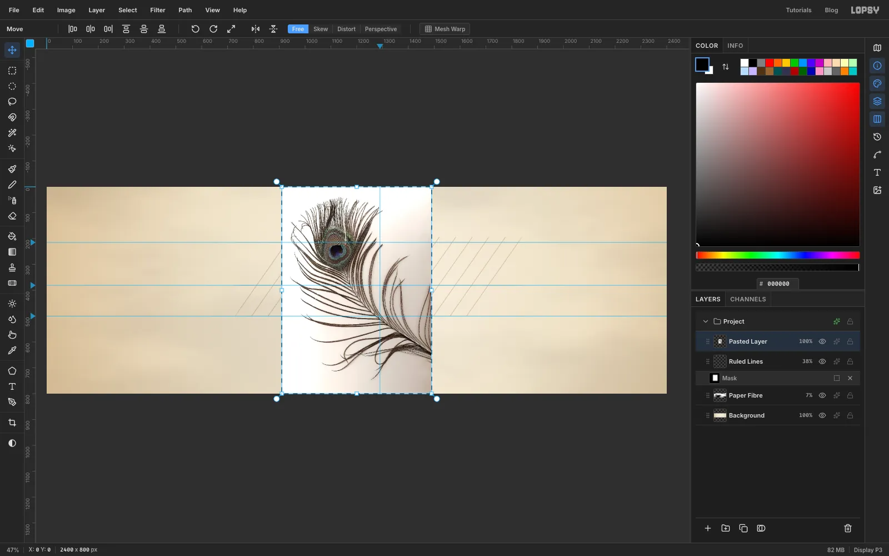Switch to the Info tab
The width and height of the screenshot is (889, 556).
(x=735, y=46)
